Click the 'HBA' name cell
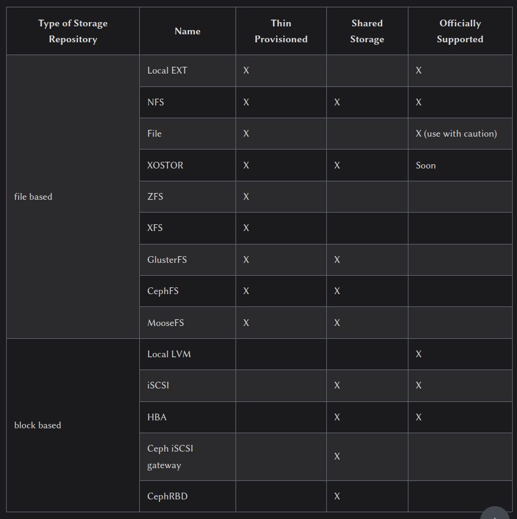Screen dimensions: 517x519 pyautogui.click(x=157, y=417)
